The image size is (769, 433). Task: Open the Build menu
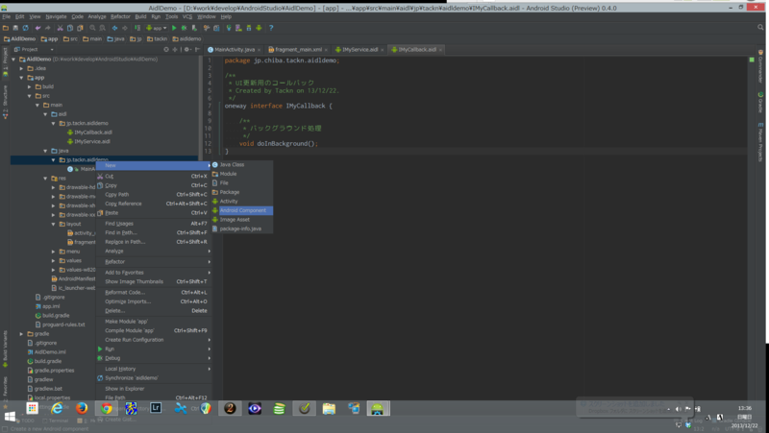(x=140, y=16)
